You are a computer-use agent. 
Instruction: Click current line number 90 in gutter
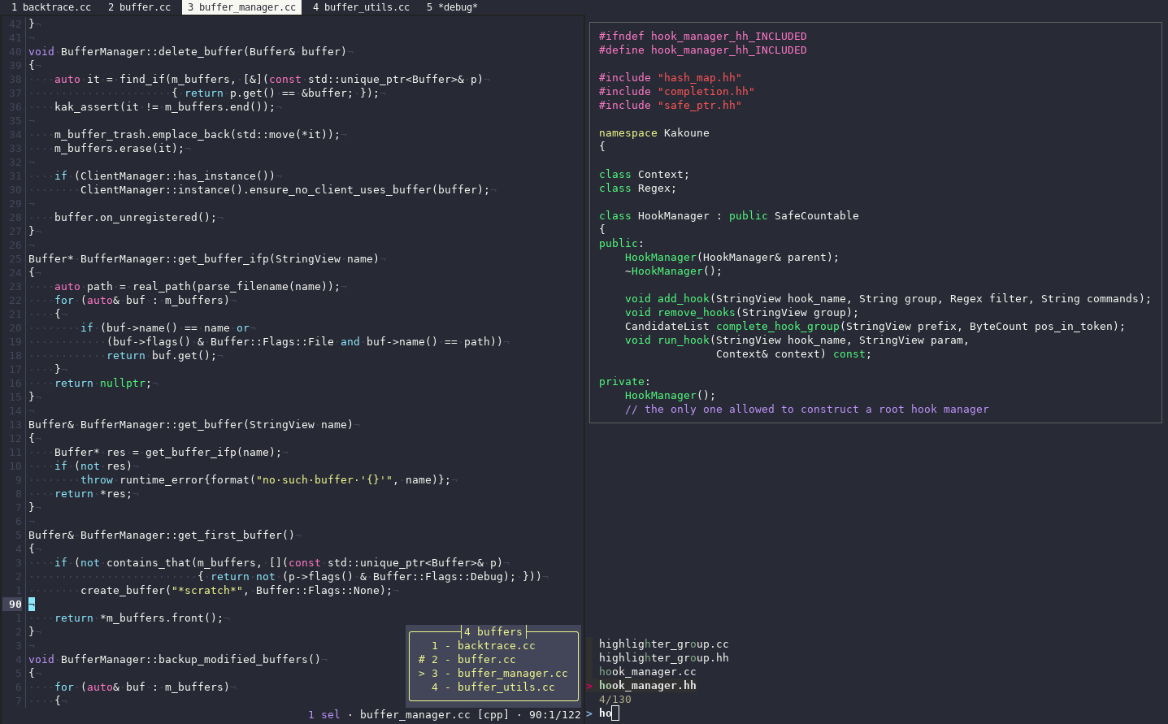15,605
